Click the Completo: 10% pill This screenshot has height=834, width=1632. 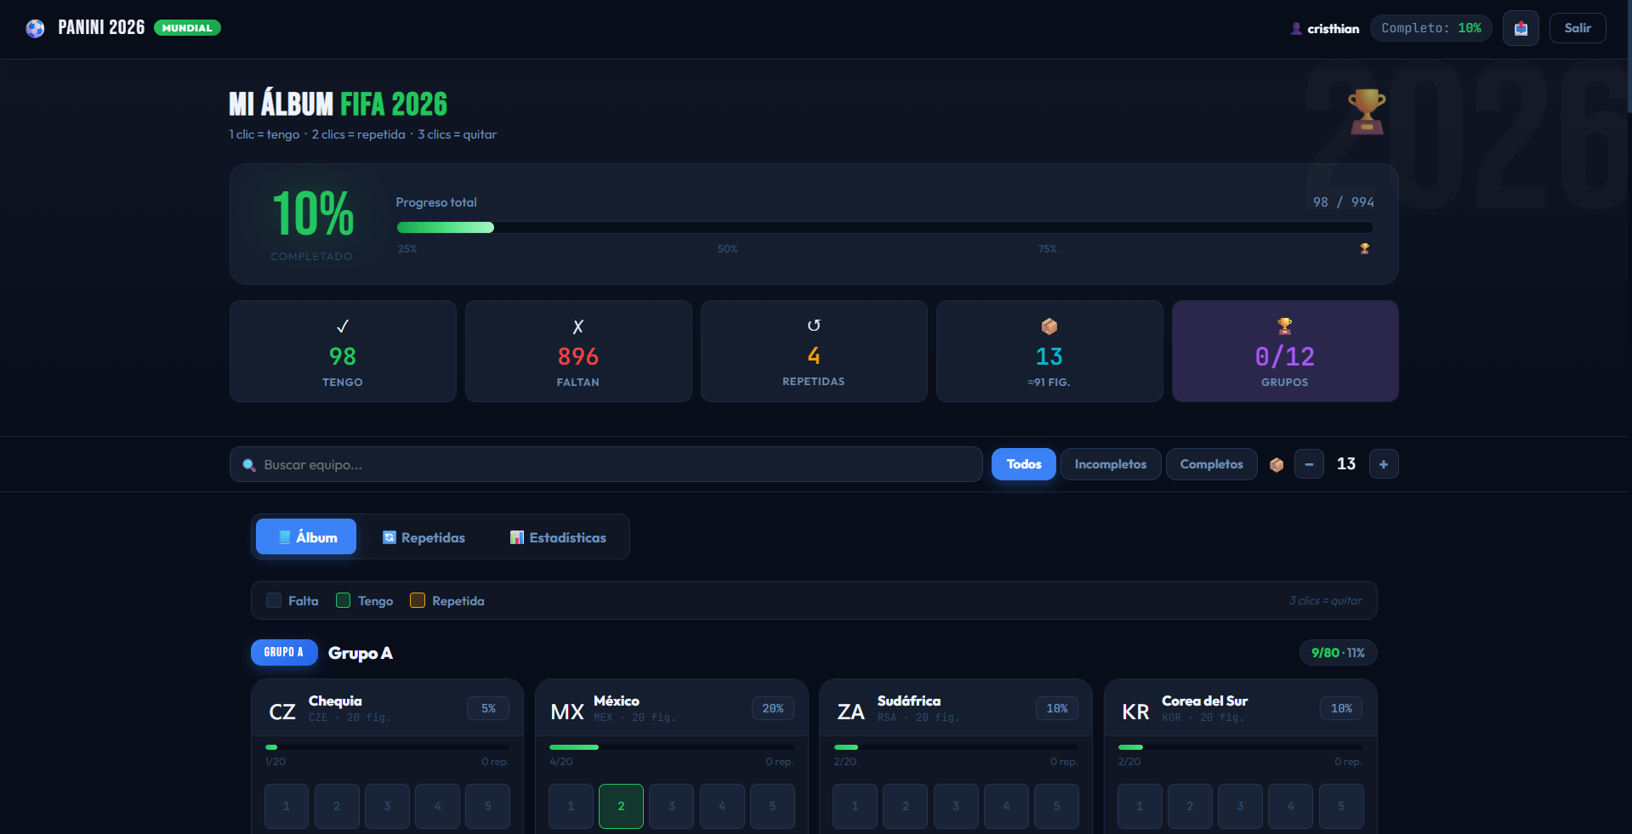pyautogui.click(x=1431, y=28)
